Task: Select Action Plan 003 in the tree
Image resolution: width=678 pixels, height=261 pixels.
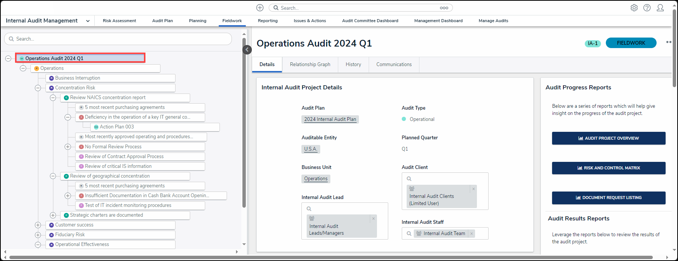Action: pos(117,127)
